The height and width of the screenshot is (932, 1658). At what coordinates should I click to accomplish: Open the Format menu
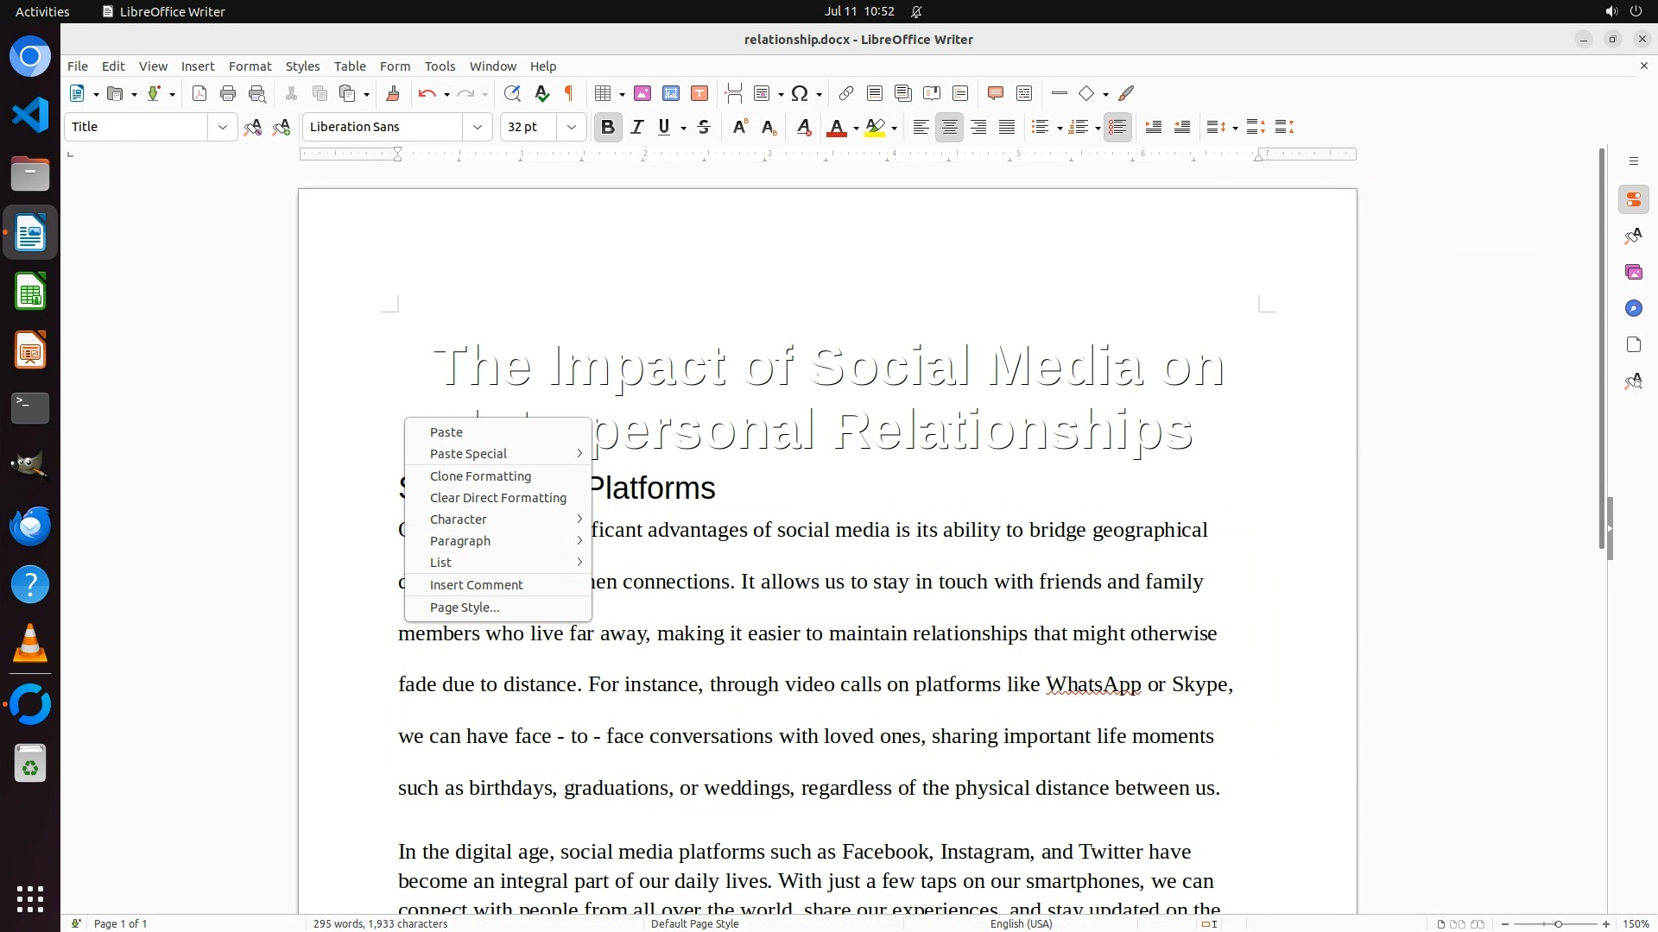coord(250,66)
